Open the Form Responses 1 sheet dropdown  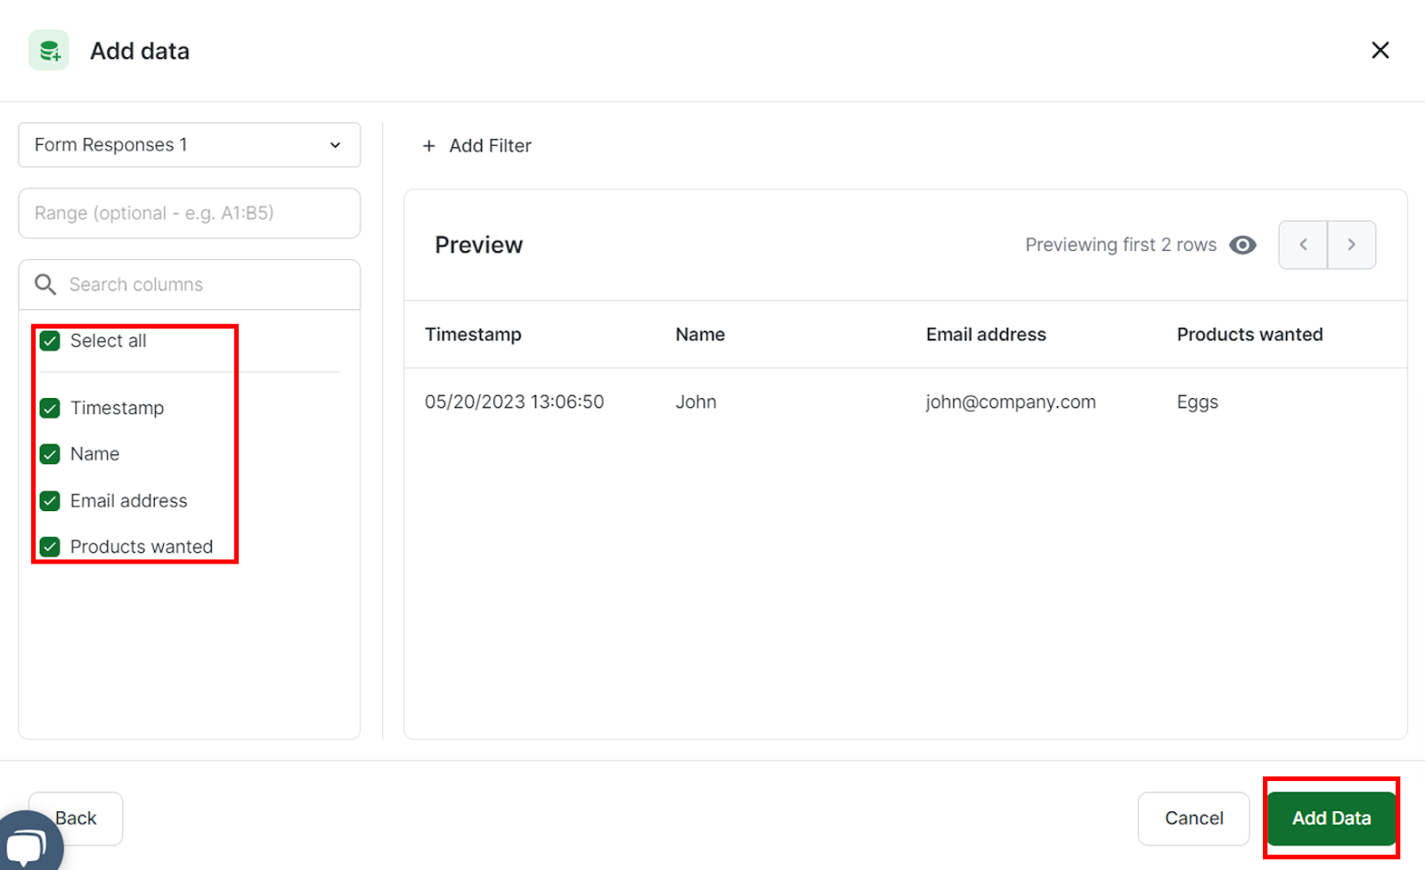point(189,144)
